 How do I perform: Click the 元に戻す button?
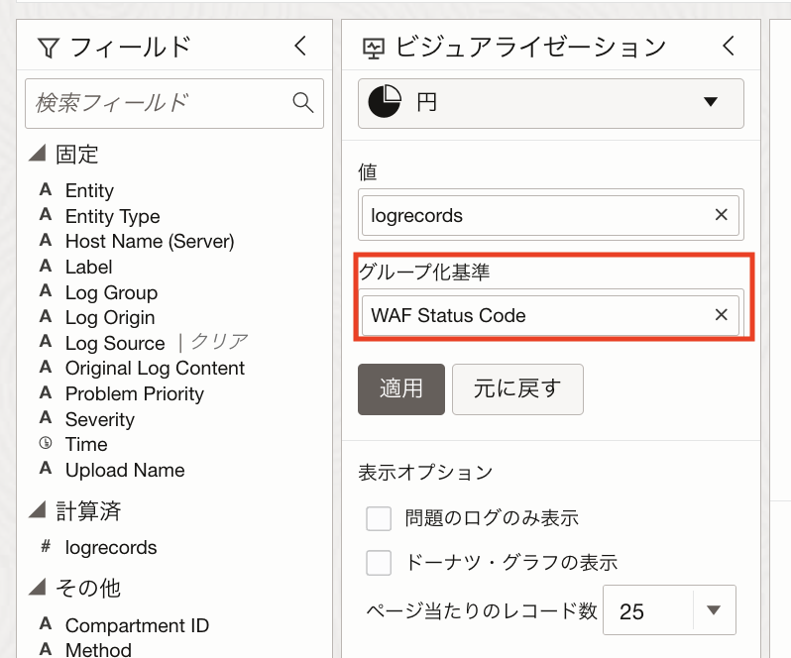click(x=517, y=388)
